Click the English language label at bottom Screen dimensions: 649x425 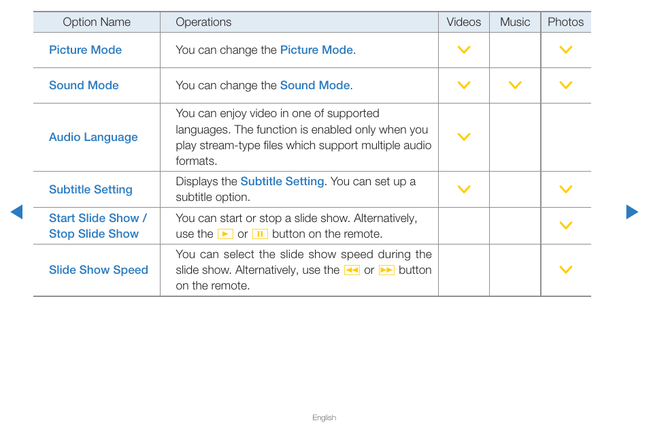pos(324,418)
